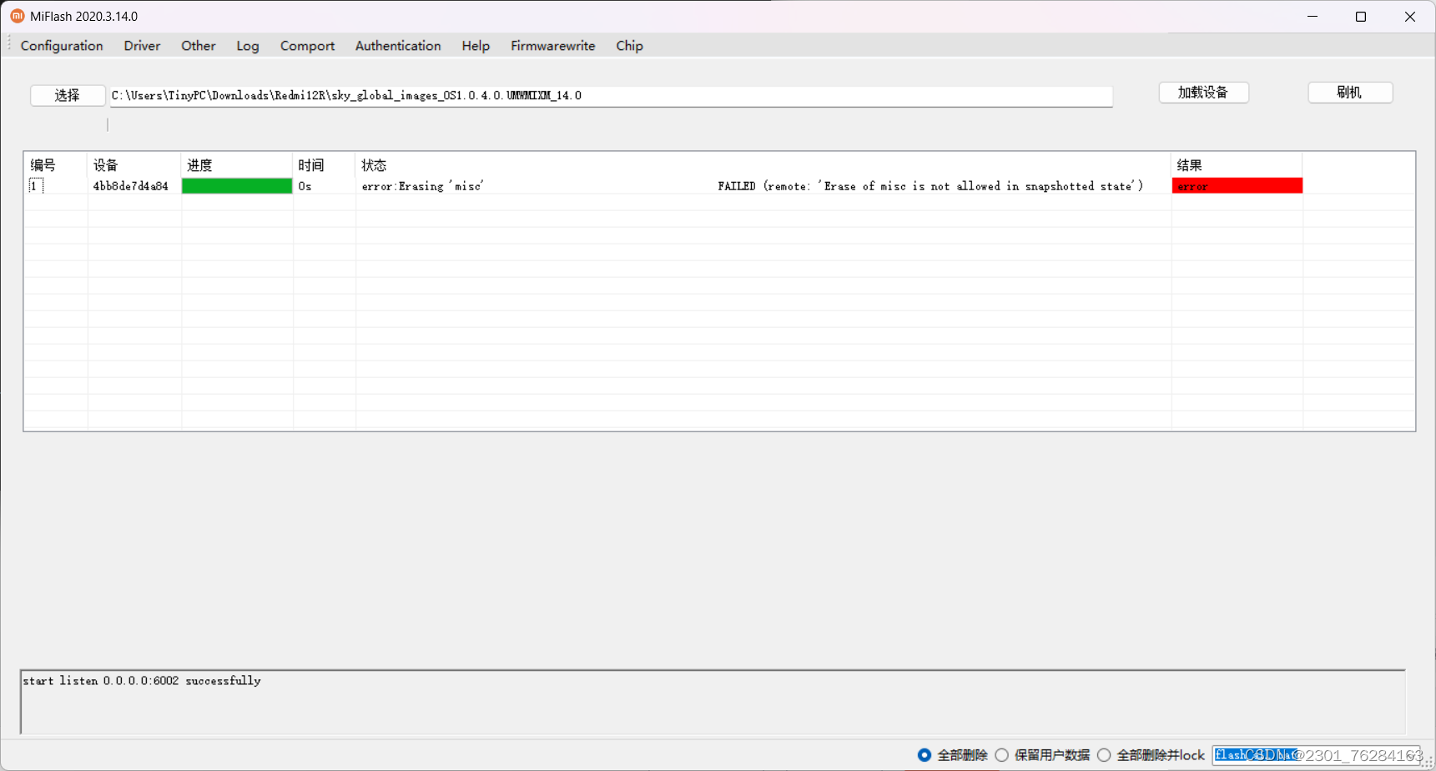Open the Configuration menu
Viewport: 1436px width, 771px height.
click(x=61, y=46)
